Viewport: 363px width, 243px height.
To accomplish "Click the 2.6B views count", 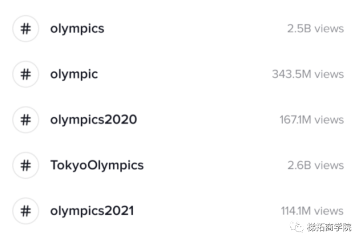I will coord(315,165).
